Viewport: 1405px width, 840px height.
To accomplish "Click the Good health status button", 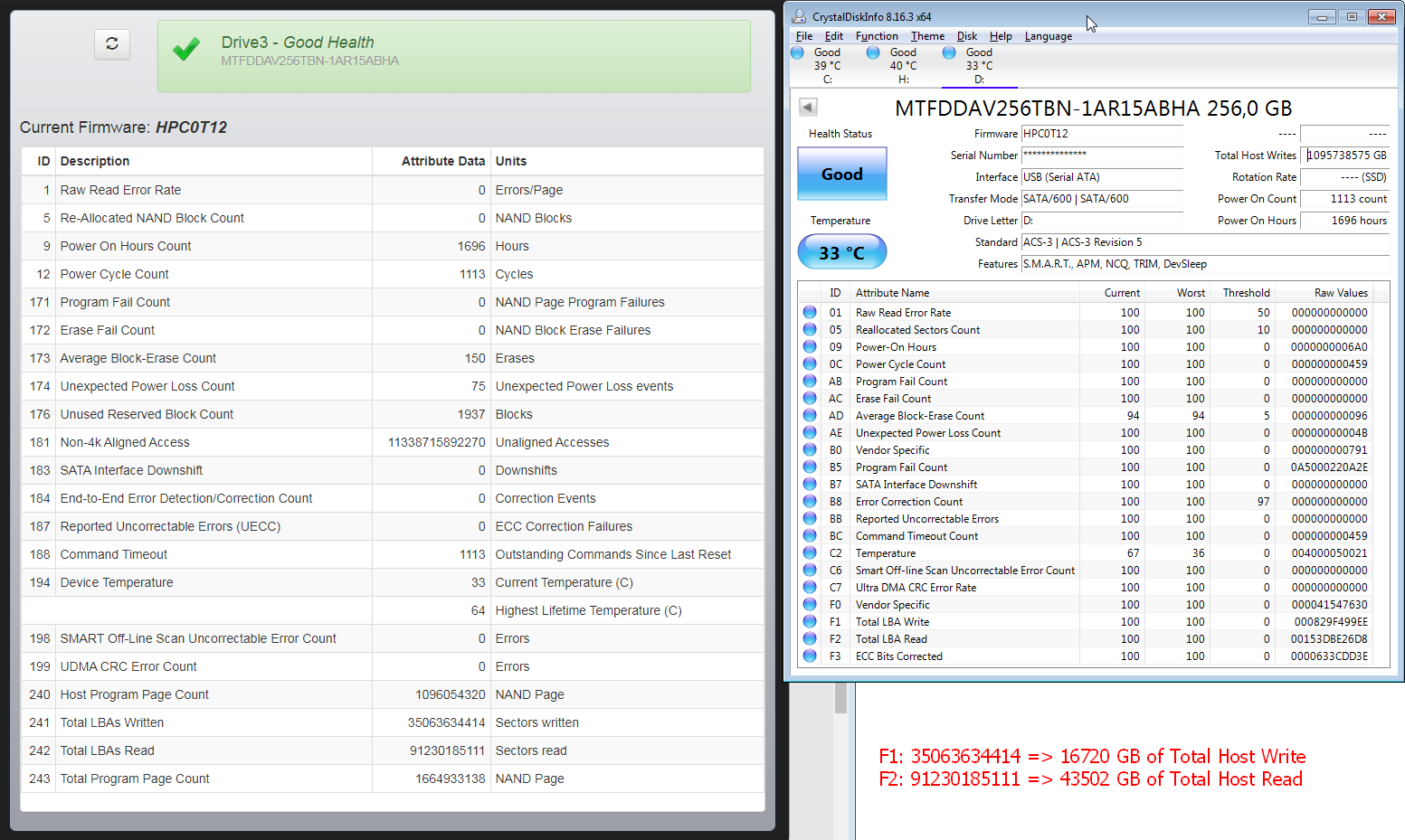I will (841, 174).
